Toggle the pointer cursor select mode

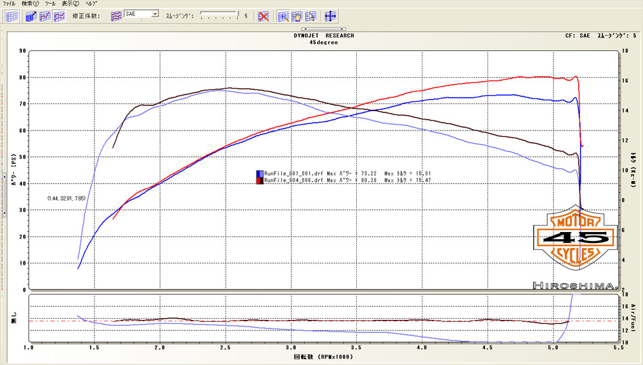click(x=311, y=16)
